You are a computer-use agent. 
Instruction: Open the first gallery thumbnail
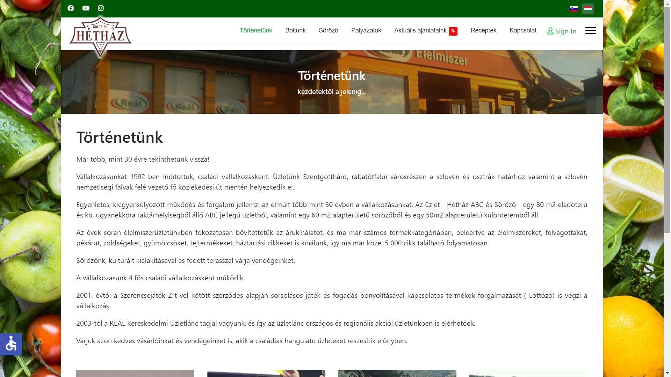click(x=135, y=373)
